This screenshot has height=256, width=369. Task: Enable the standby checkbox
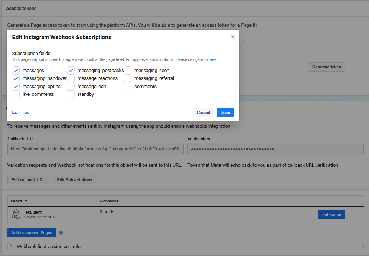coord(71,94)
